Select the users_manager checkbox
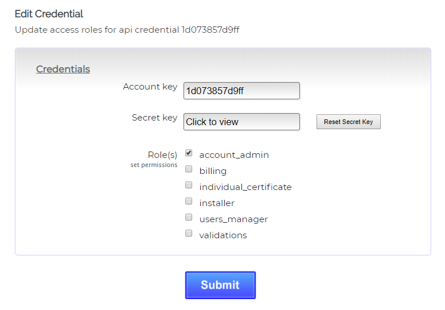445x310 pixels. coord(189,218)
